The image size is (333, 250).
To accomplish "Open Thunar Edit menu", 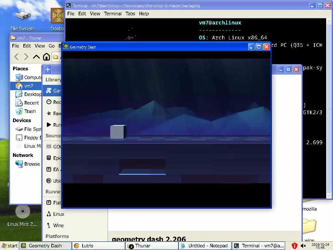I will (x=27, y=46).
